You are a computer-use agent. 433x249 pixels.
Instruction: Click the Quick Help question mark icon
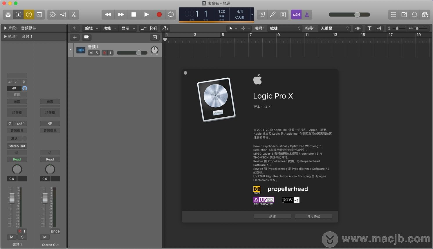[29, 15]
